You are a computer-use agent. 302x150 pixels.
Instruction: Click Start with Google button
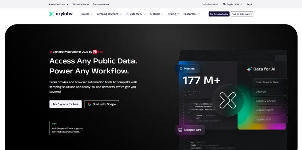(102, 104)
